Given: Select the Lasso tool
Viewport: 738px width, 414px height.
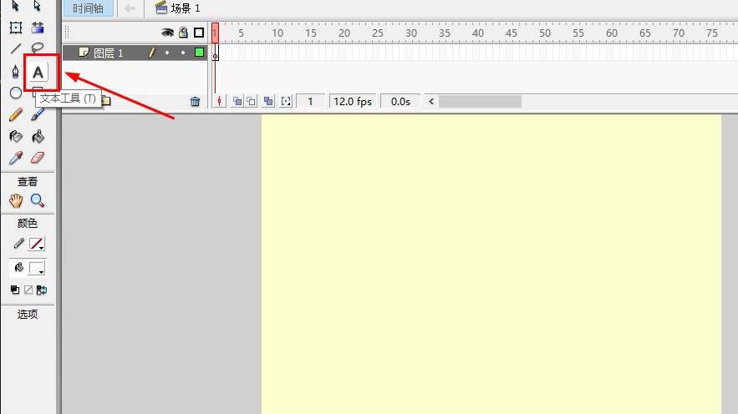Looking at the screenshot, I should (x=37, y=48).
